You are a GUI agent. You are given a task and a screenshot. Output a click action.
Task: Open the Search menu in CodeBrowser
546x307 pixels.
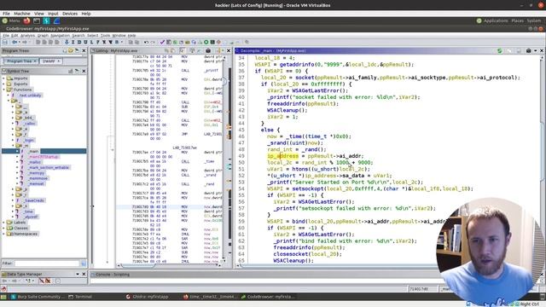pos(78,36)
